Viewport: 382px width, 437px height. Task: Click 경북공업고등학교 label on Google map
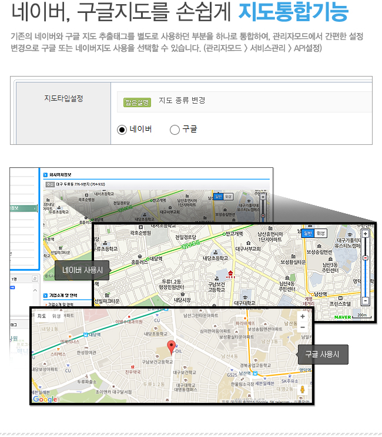click(255, 365)
